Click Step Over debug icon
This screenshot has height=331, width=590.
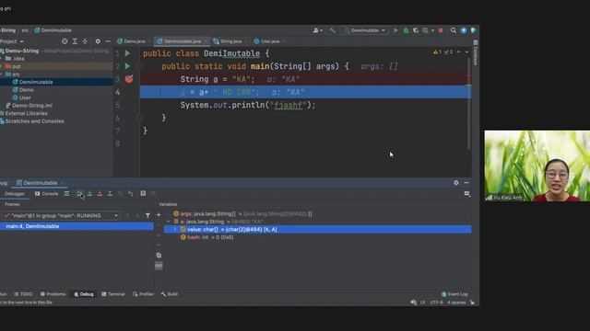coord(80,194)
